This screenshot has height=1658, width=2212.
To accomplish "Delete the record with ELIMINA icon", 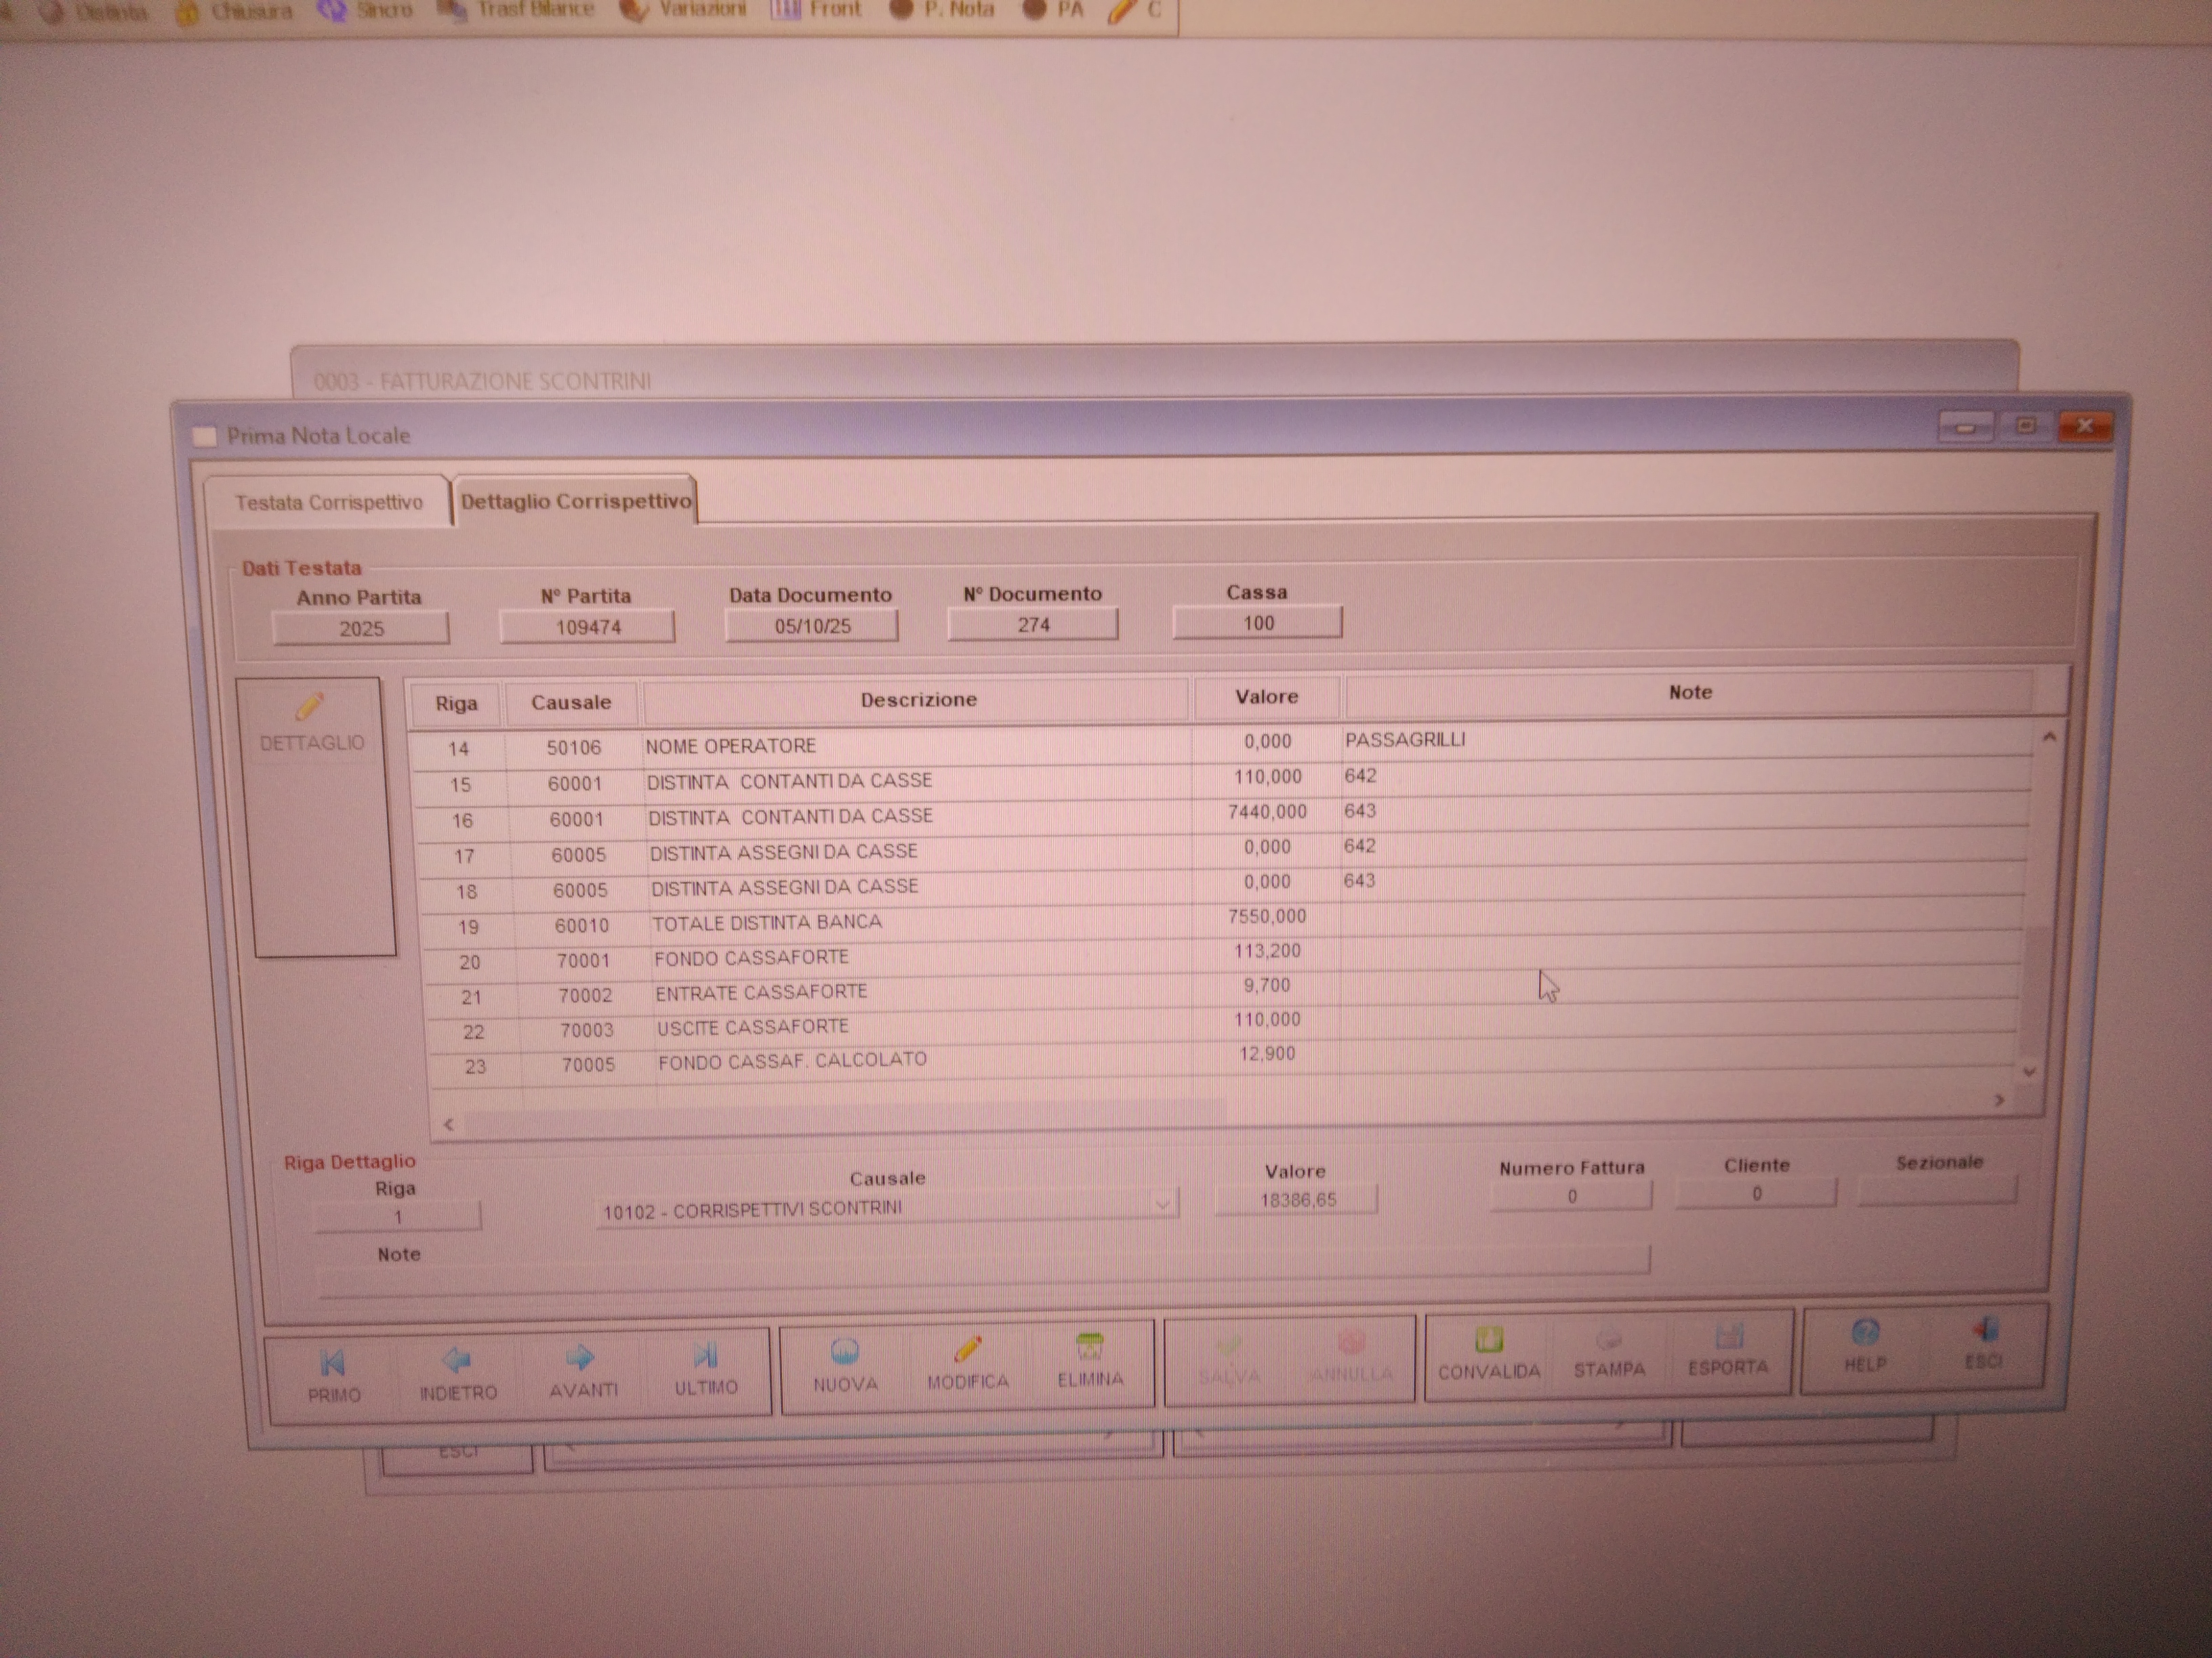I will [x=1090, y=1348].
